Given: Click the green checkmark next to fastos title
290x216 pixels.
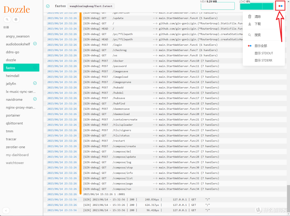Looking at the screenshot, I should click(48, 6).
